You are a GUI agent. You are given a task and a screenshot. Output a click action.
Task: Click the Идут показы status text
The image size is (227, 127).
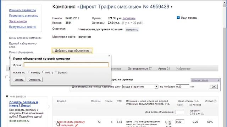coord(189,18)
